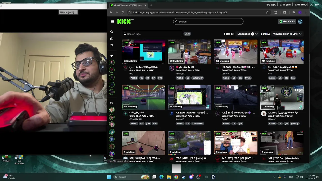Open 6.1K watching stream thumbnail

tap(143, 52)
